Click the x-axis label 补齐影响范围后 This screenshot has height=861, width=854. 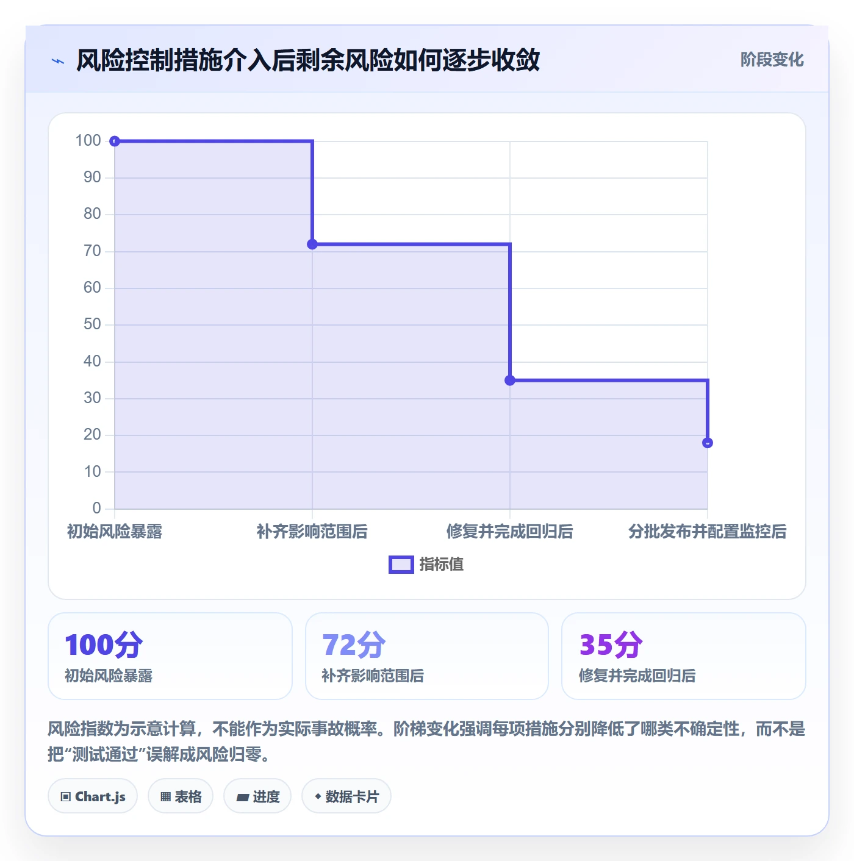coord(312,532)
